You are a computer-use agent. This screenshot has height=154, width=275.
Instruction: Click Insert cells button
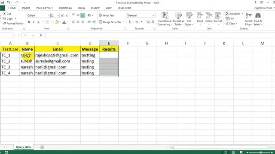coord(200,19)
